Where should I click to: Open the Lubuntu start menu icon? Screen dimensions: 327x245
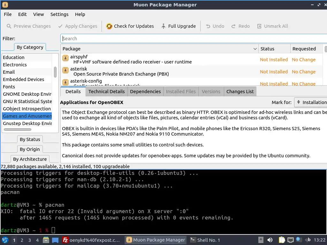pyautogui.click(x=5, y=240)
